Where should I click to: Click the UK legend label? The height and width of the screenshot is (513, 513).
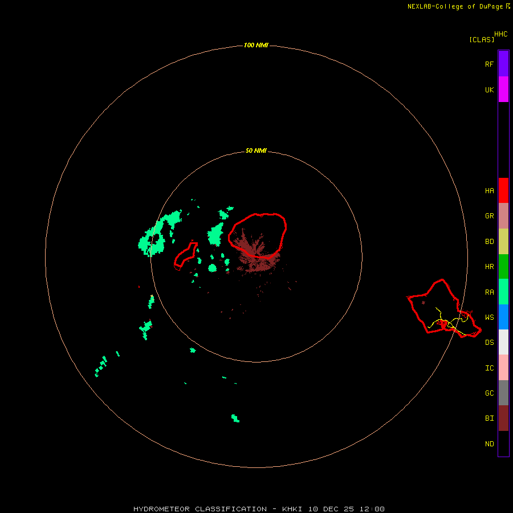pyautogui.click(x=489, y=90)
